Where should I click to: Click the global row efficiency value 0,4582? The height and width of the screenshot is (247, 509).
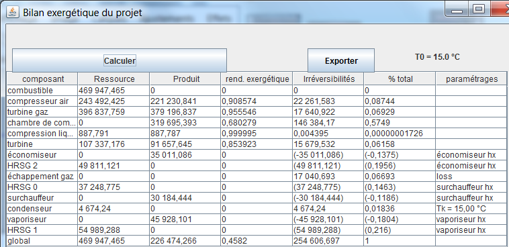tap(257, 241)
